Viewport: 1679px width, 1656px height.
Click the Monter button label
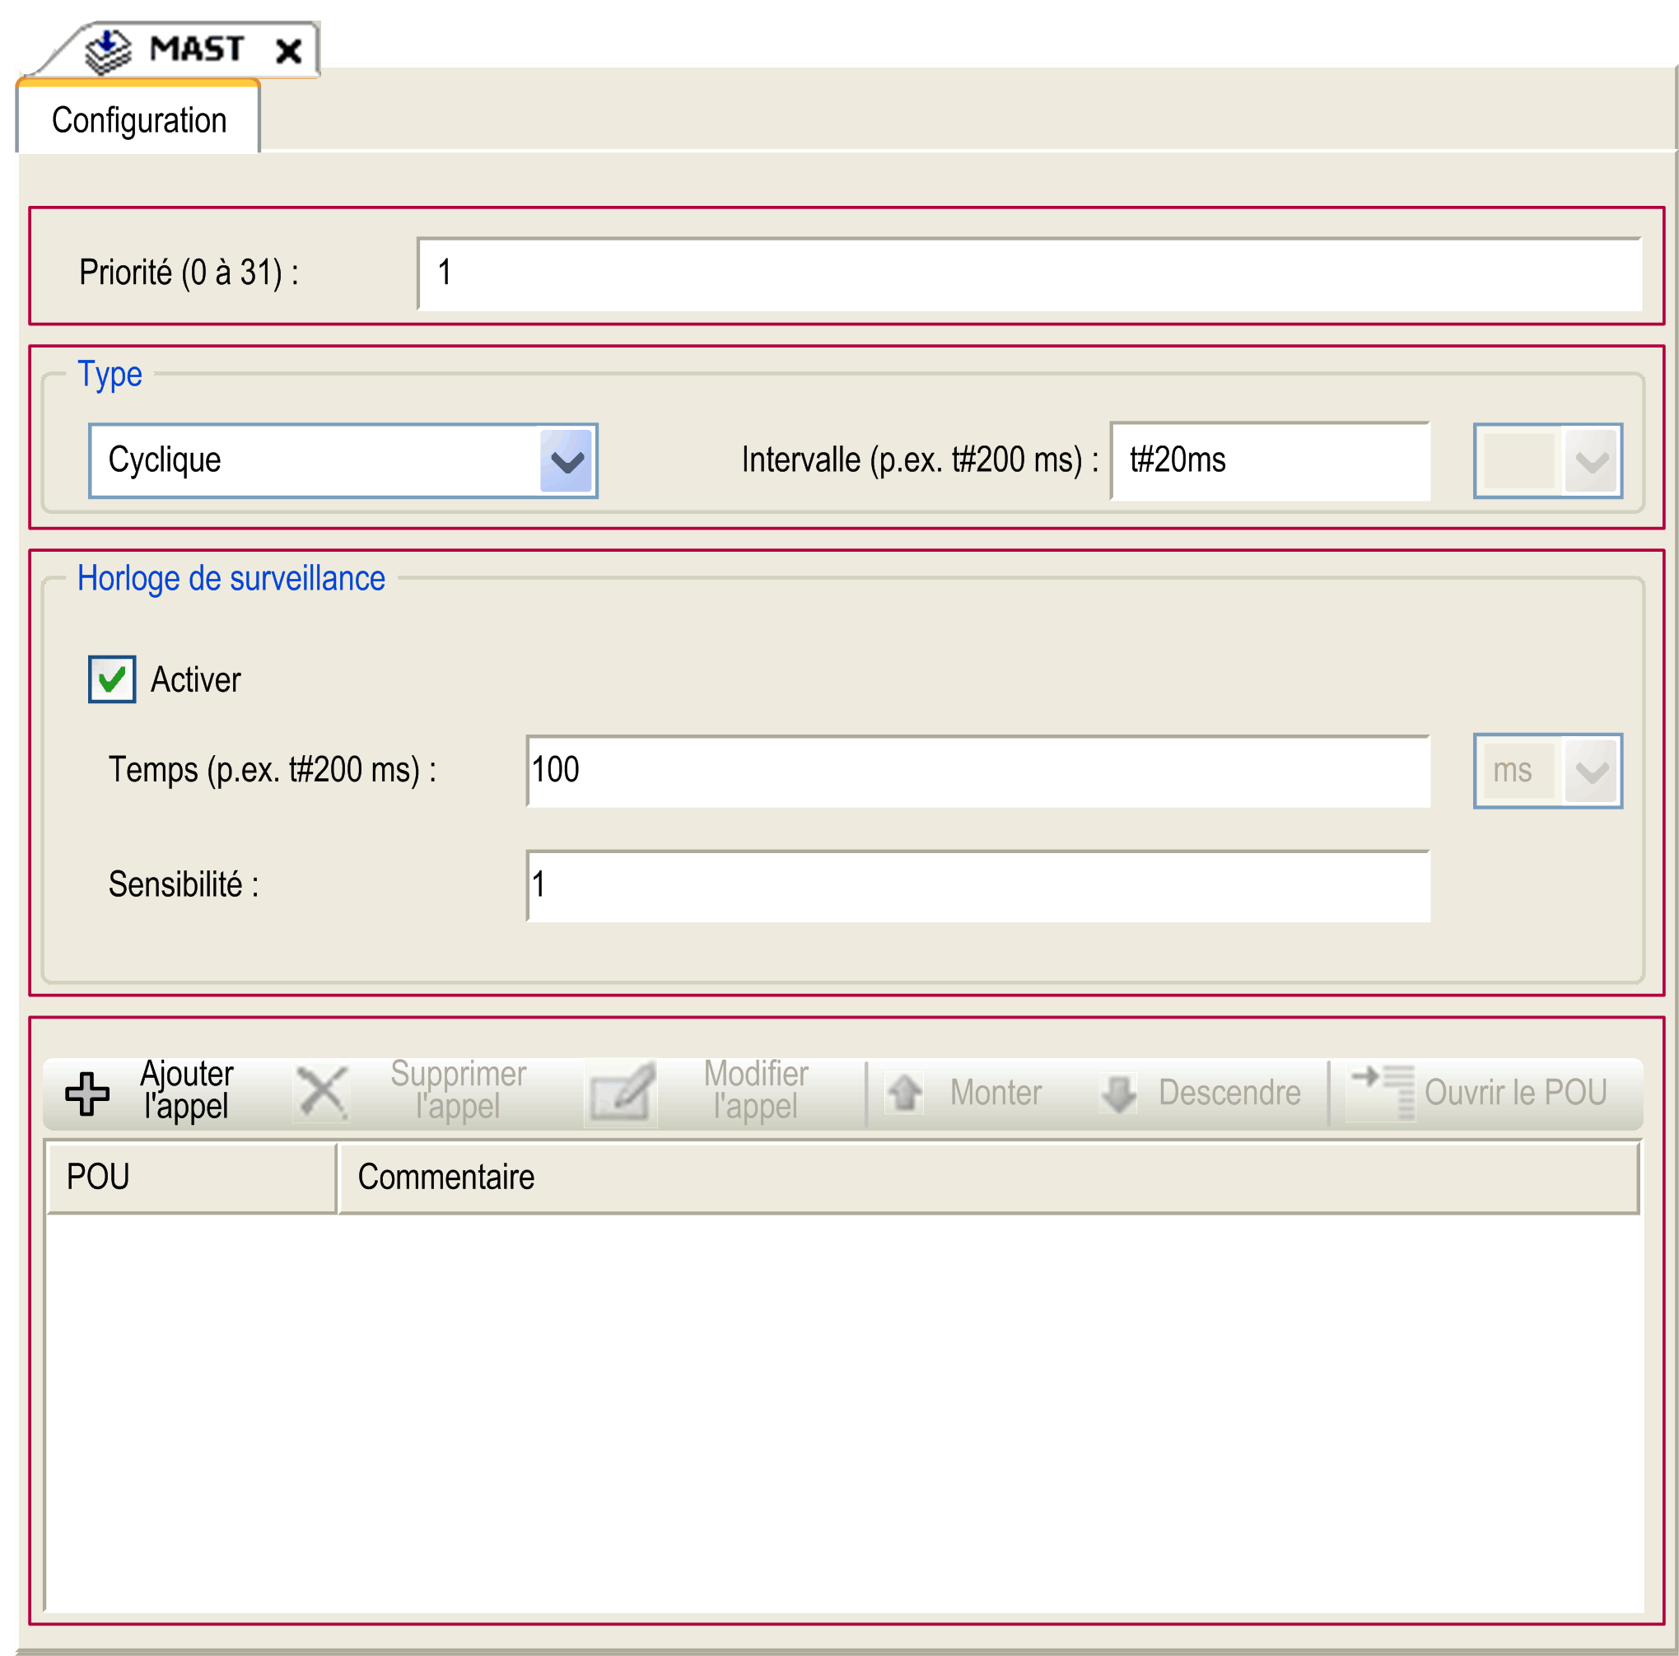(996, 1093)
